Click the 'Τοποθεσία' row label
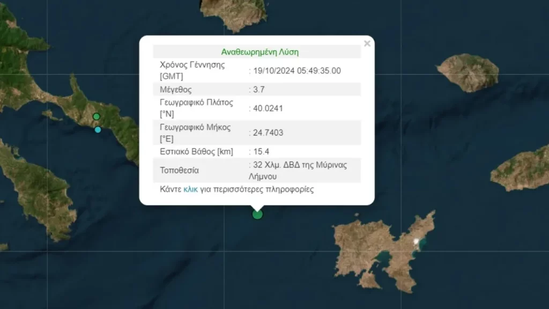Viewport: 549px width, 309px height. [179, 171]
